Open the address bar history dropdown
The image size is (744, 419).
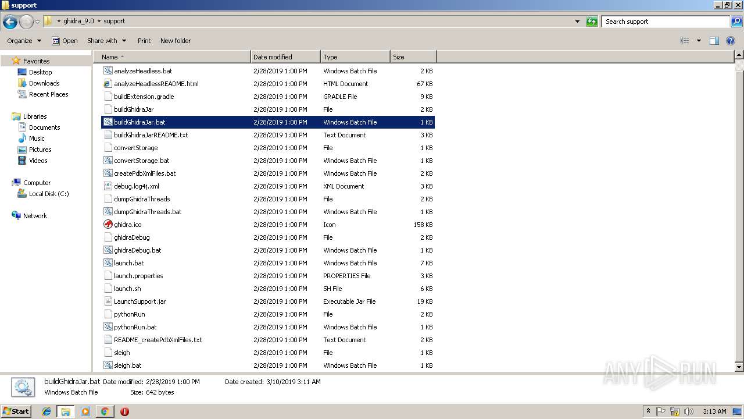tap(577, 22)
